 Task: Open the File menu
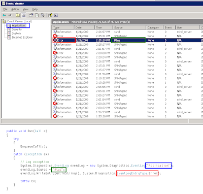(x=5, y=9)
